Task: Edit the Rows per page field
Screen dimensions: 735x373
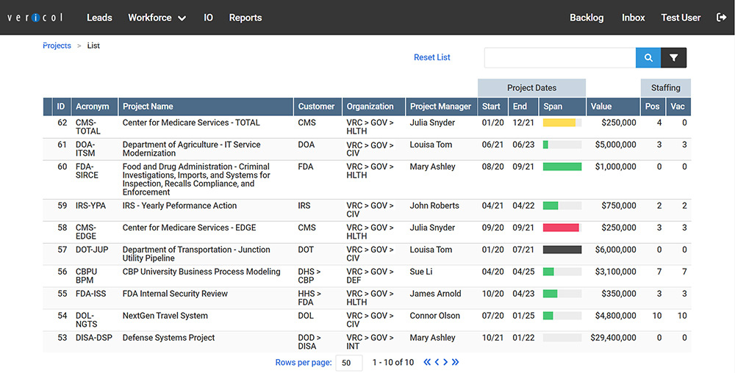Action: pyautogui.click(x=348, y=363)
